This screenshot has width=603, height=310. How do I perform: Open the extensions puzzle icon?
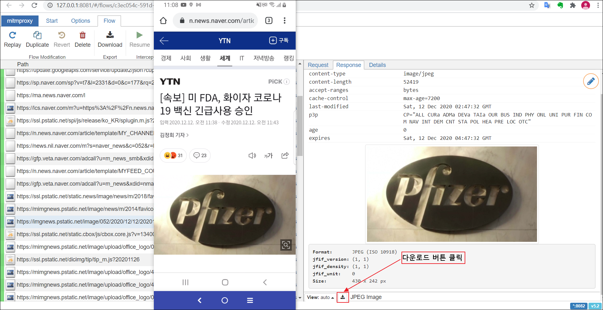tap(573, 5)
